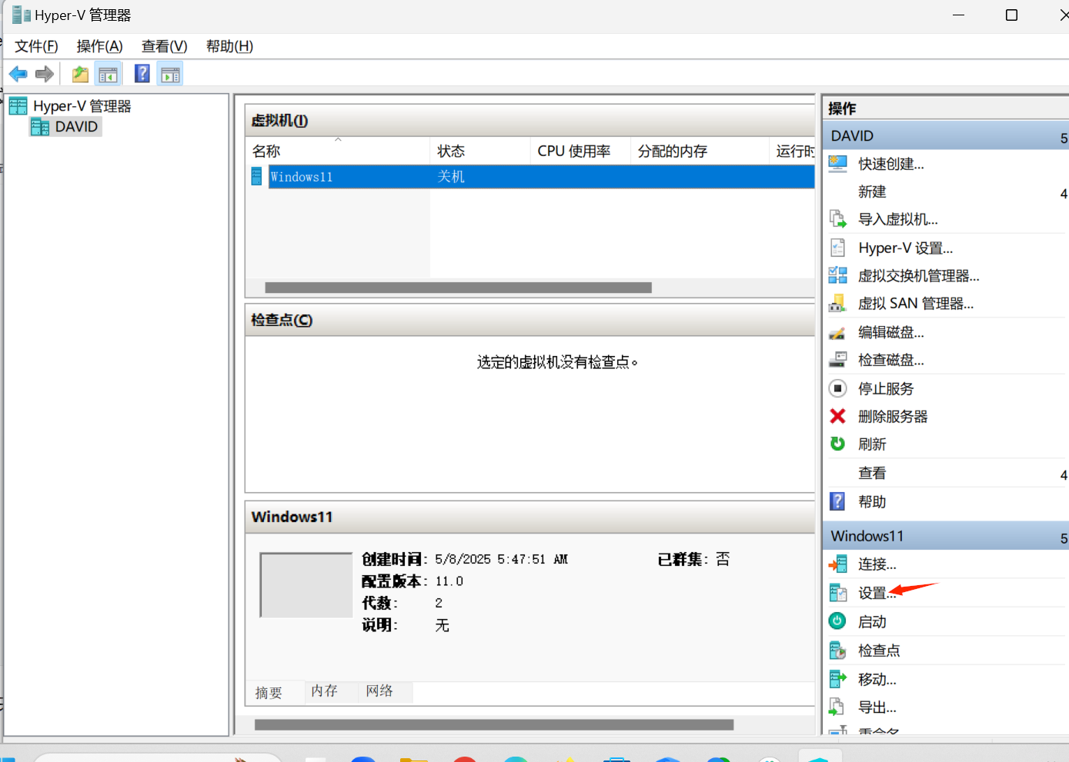Click the Forward arrow toolbar icon
1069x762 pixels.
45,74
